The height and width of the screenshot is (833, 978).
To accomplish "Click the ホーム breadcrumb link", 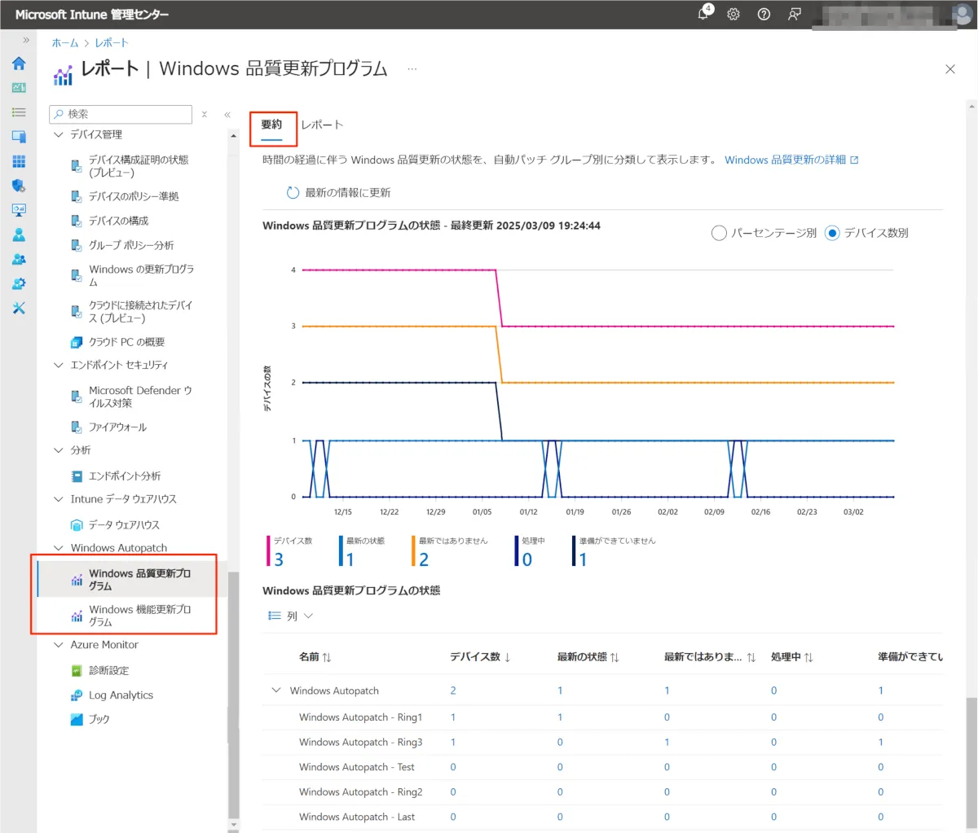I will click(x=65, y=43).
